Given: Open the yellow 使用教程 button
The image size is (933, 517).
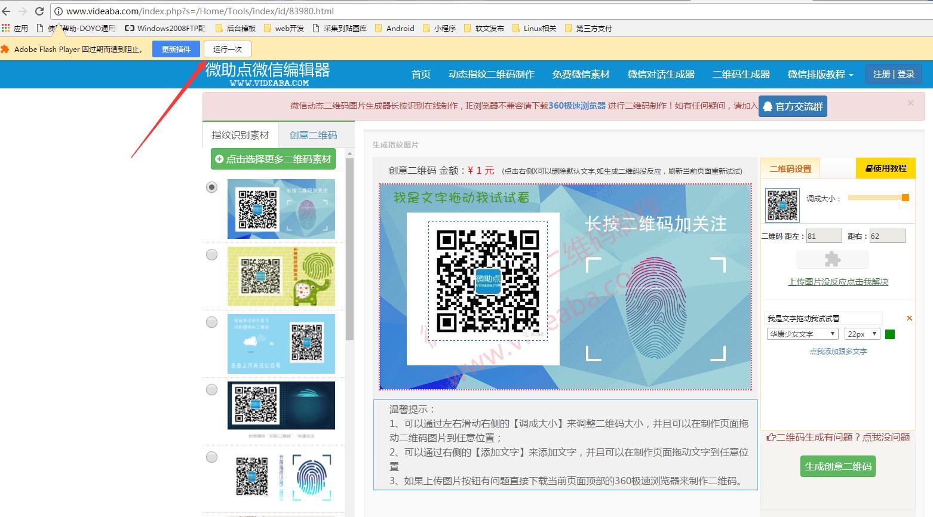Looking at the screenshot, I should (885, 168).
